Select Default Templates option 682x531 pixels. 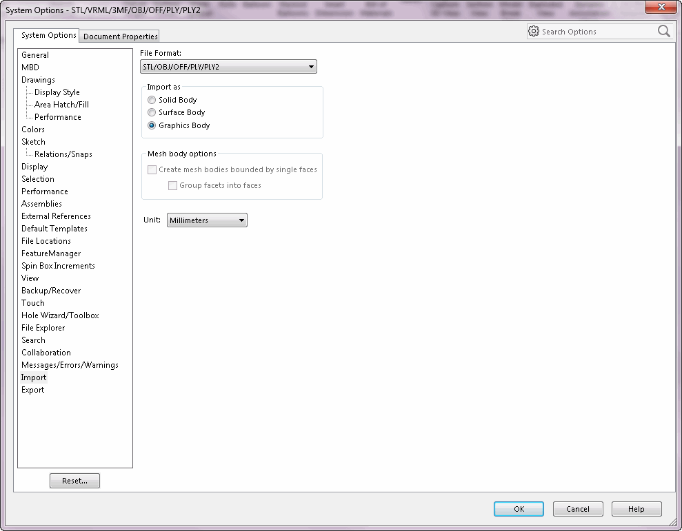coord(54,229)
